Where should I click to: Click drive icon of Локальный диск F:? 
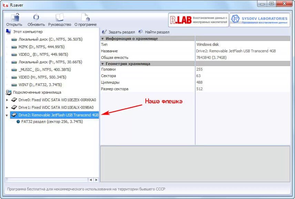[x=14, y=62]
